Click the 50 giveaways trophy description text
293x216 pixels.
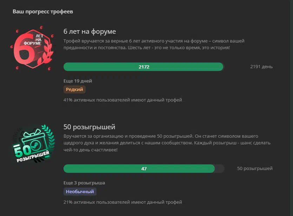tap(167, 143)
